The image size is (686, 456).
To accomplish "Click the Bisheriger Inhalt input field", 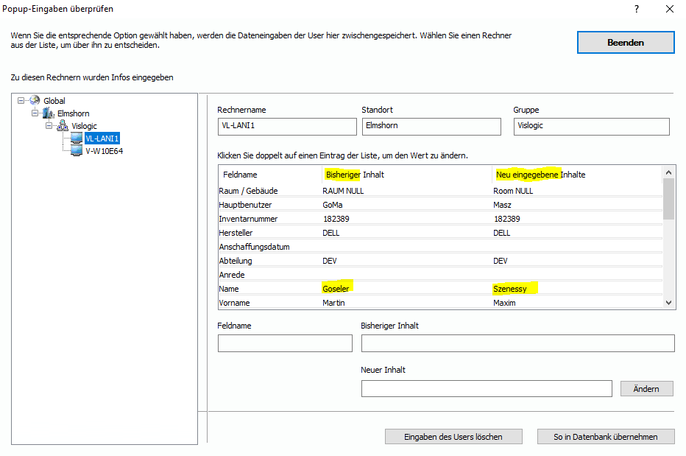I will [x=517, y=343].
